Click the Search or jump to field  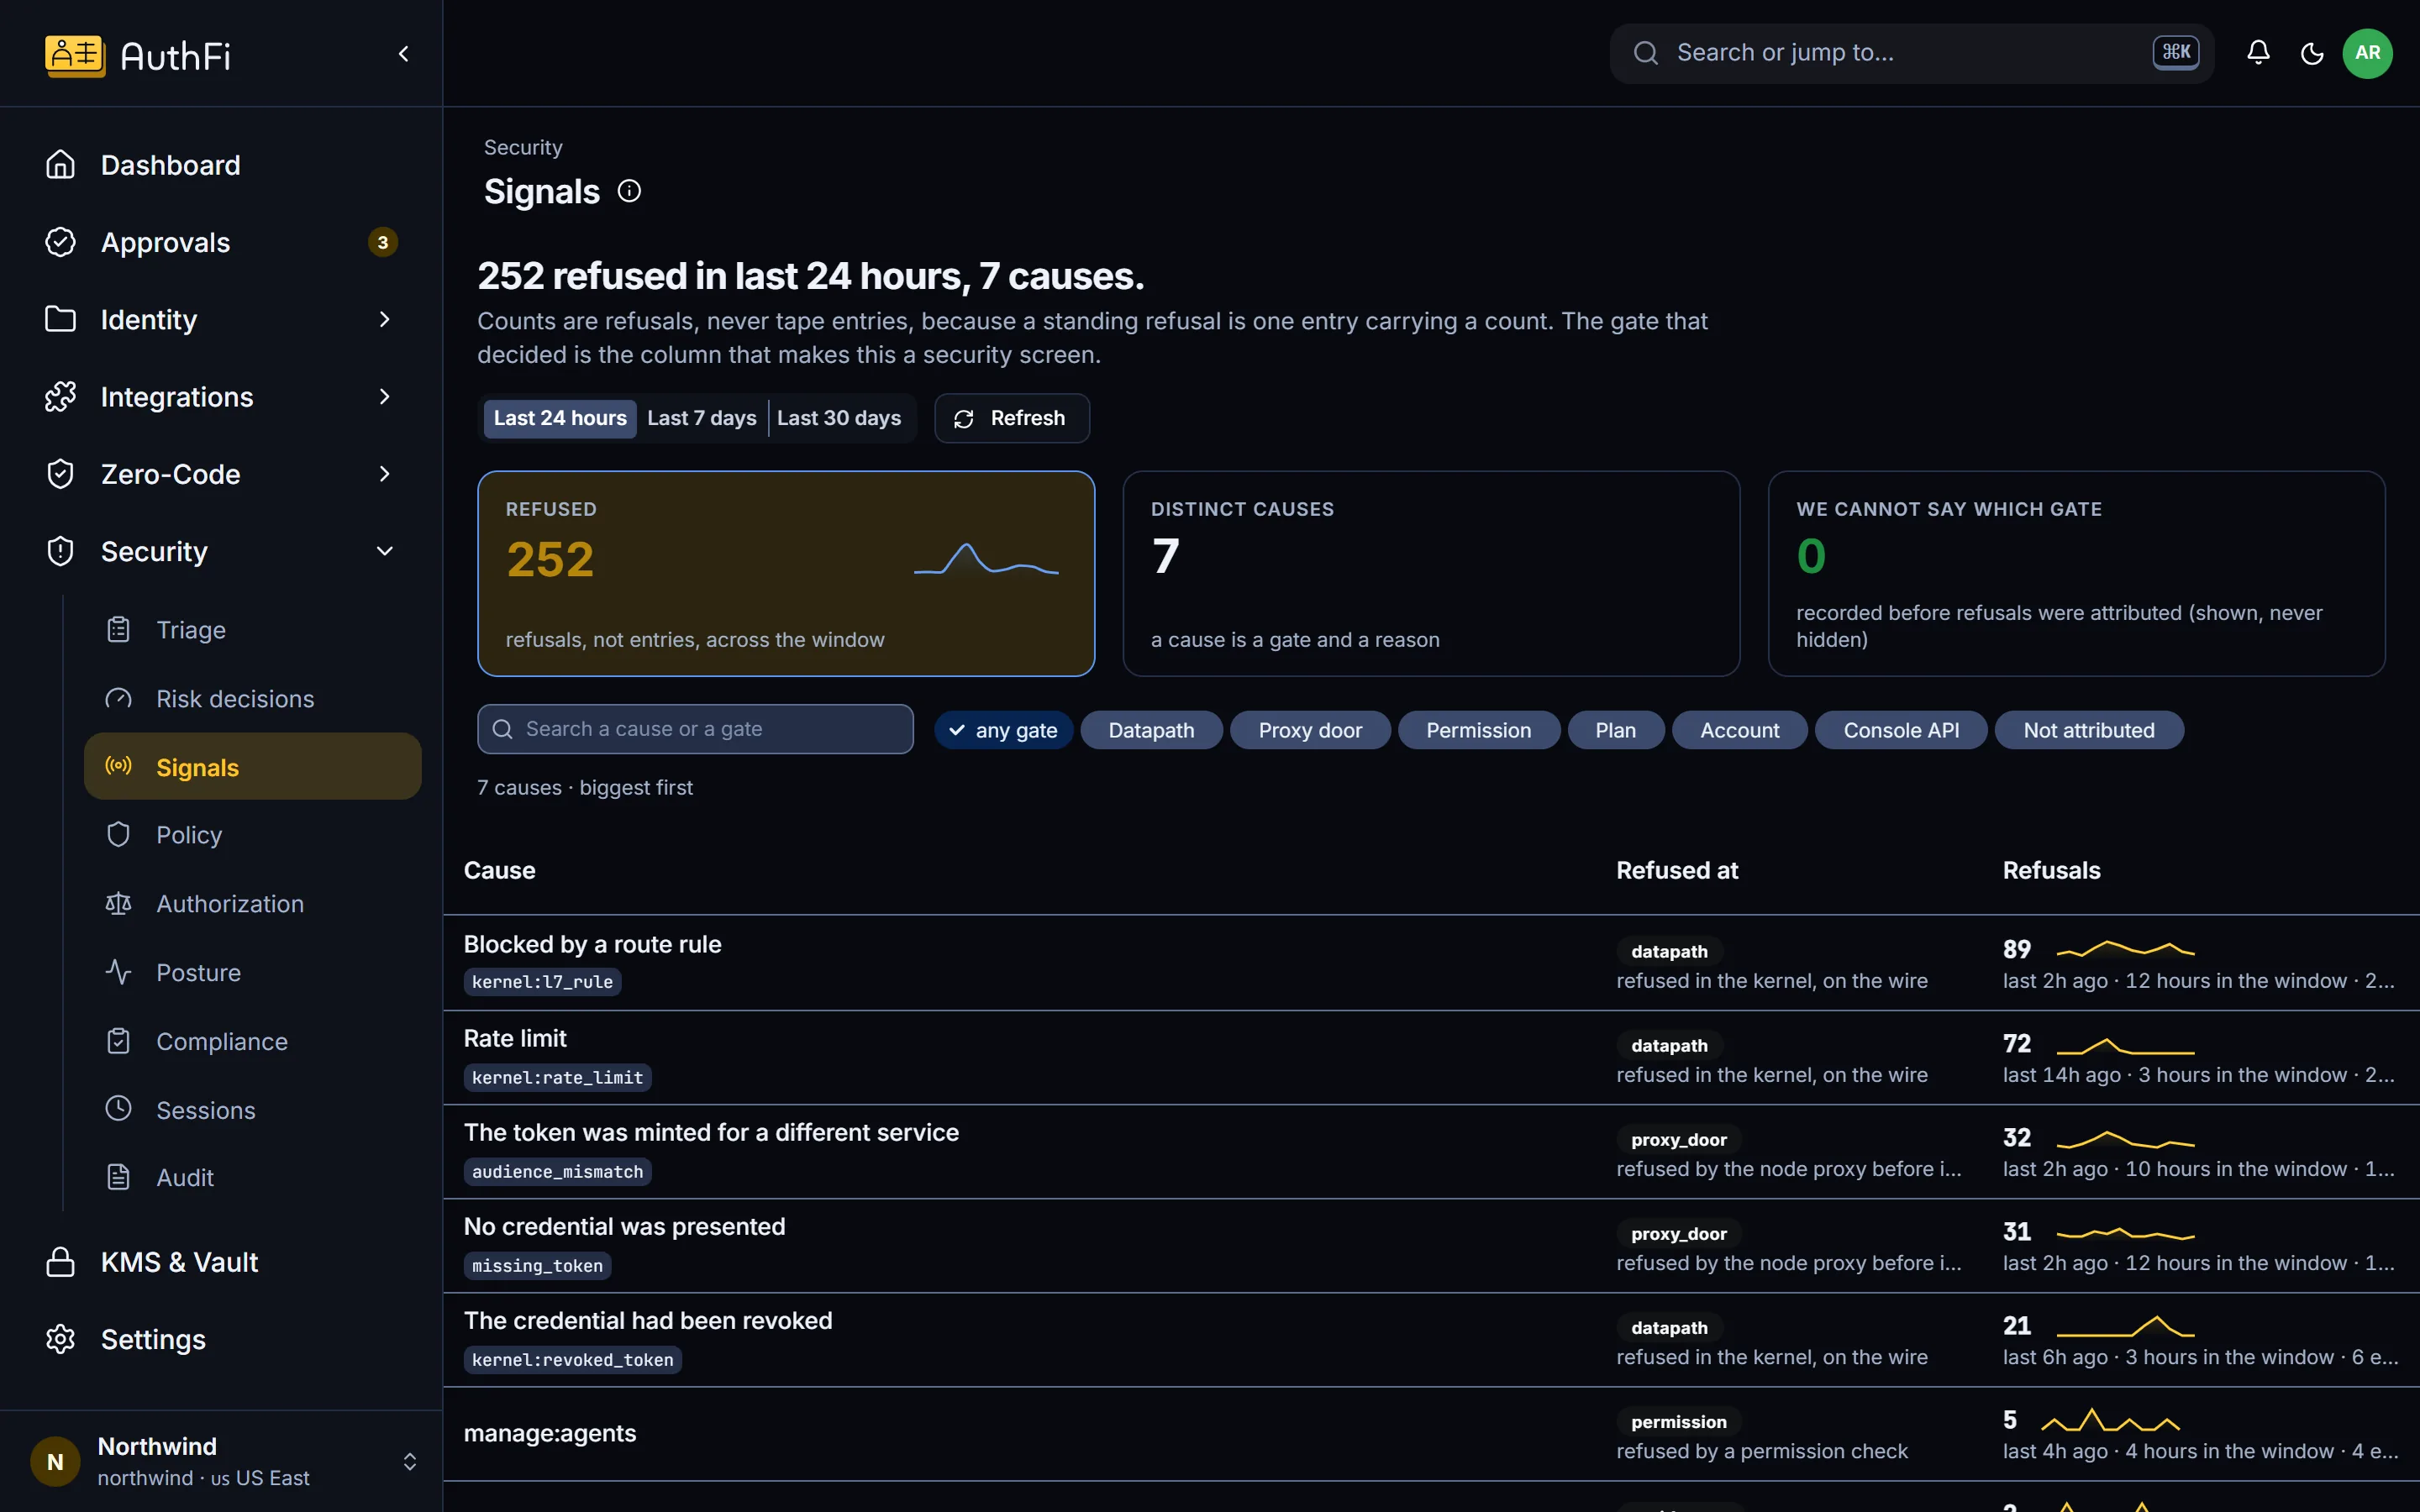coord(1911,53)
